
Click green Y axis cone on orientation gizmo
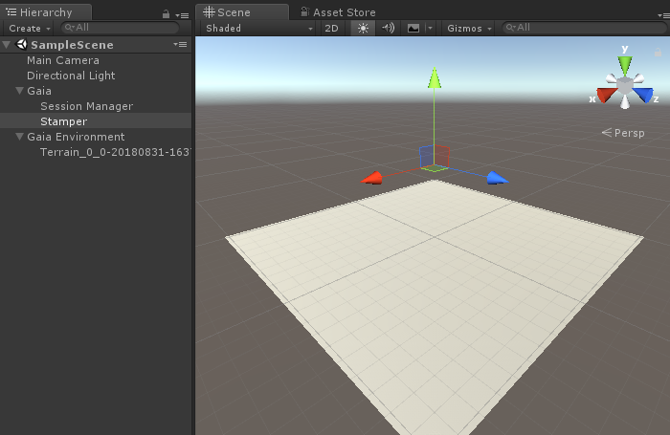point(625,64)
